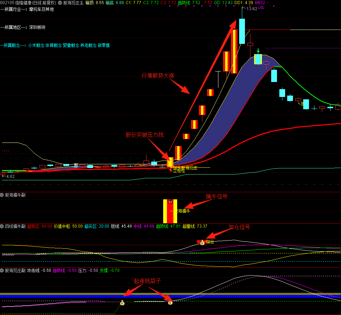Open the 新零售 concept link

[x=104, y=45]
